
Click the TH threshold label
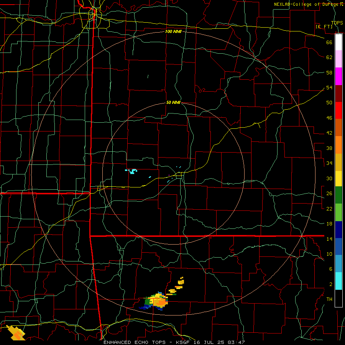pyautogui.click(x=329, y=299)
